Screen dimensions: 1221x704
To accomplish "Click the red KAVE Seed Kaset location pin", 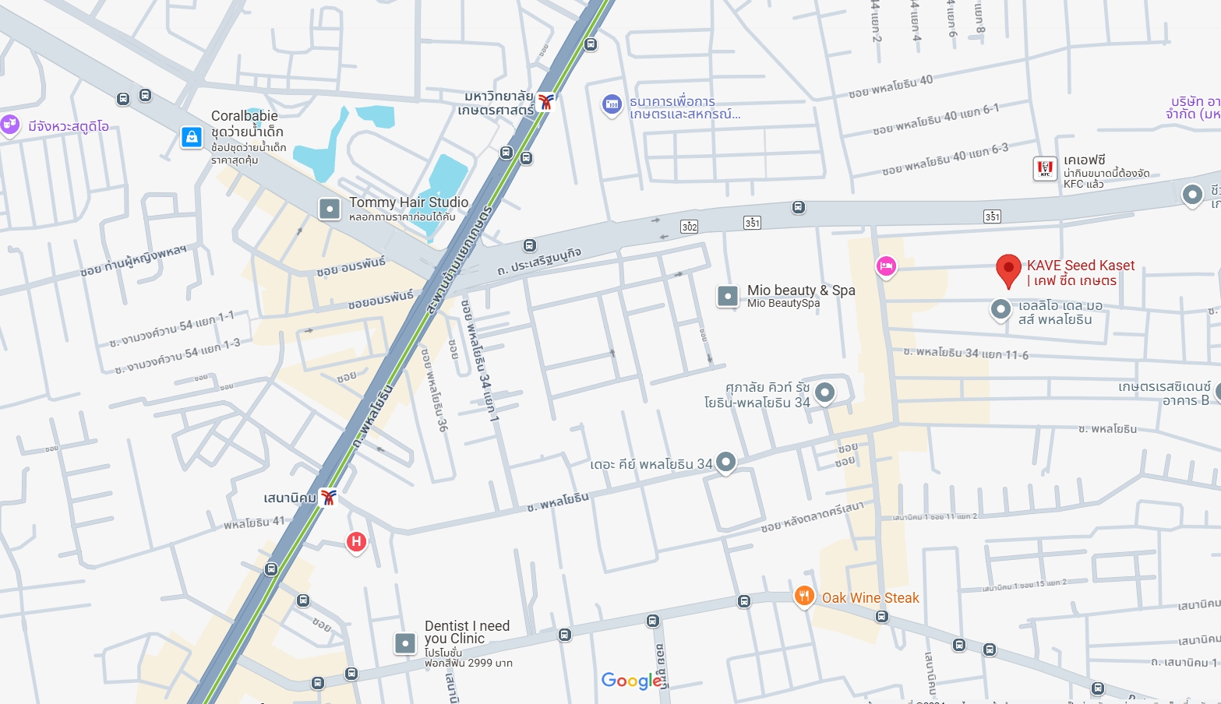I will pos(1008,271).
